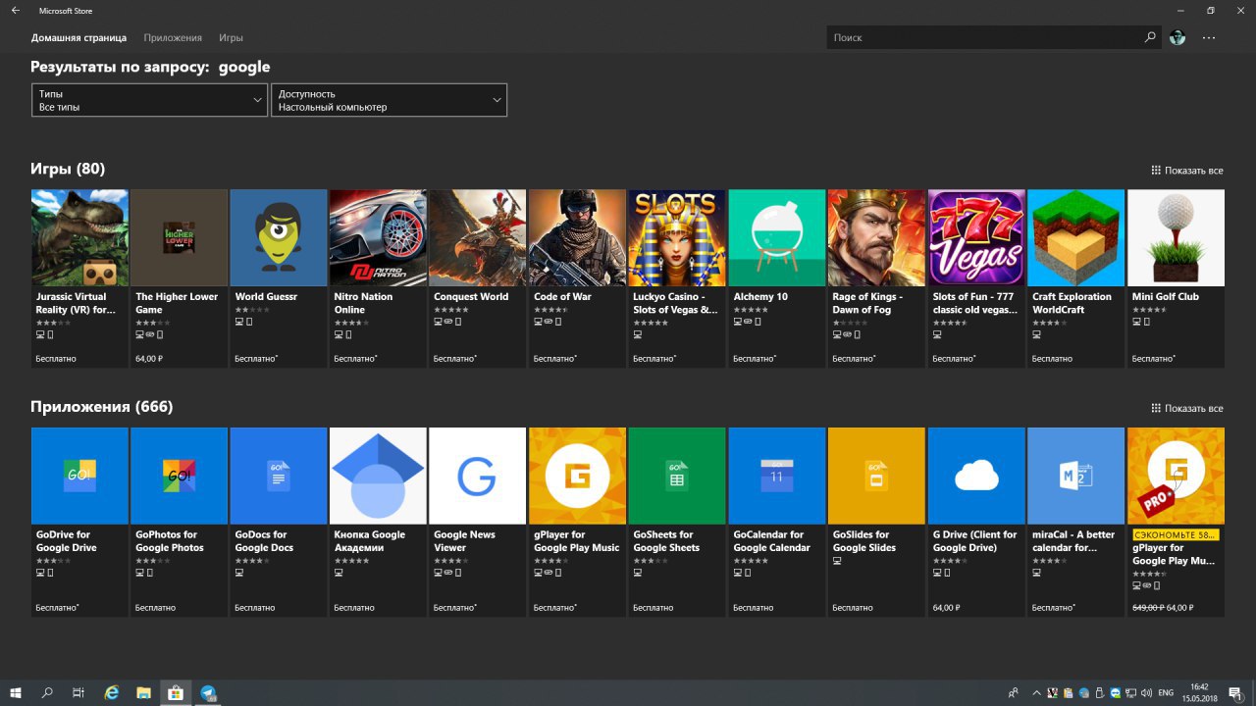Open free gPlayer for Google Play Music tile
The height and width of the screenshot is (706, 1256).
(578, 522)
